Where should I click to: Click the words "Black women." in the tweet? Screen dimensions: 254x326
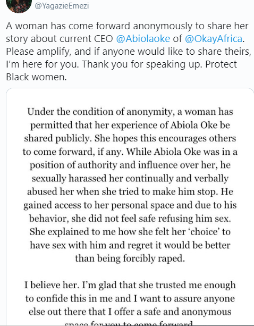coord(36,77)
